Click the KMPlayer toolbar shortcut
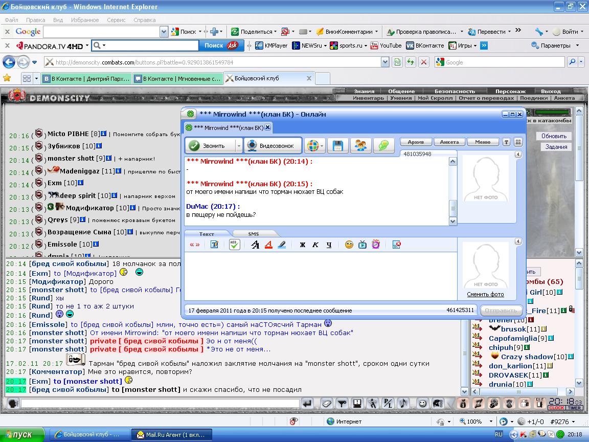 click(x=271, y=46)
